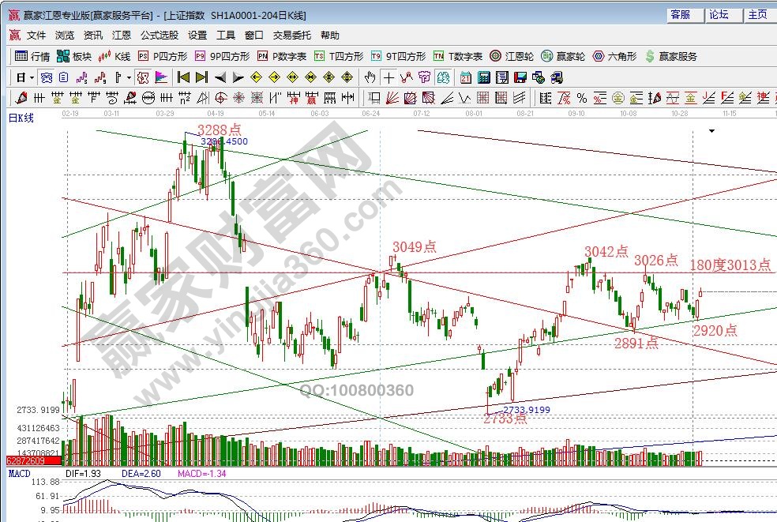This screenshot has height=522, width=777.
Task: Click the 客服 customer service button
Action: 680,14
